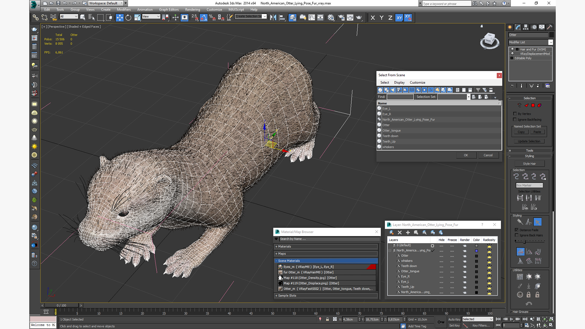This screenshot has width=585, height=329.
Task: Toggle Render teapot for whiskers row
Action: pos(464,261)
